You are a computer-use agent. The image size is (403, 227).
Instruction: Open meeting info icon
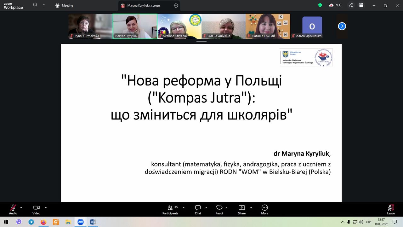coord(35,5)
